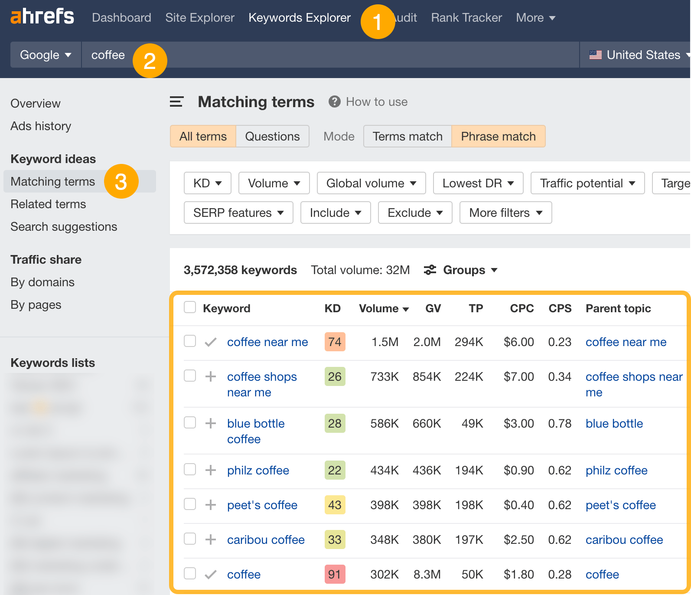Click the Ahrefs logo

pos(42,16)
